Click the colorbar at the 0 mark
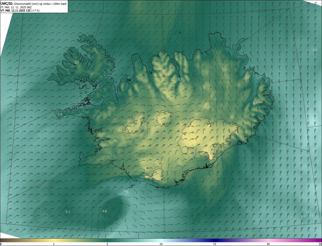This screenshot has height=246, width=322. (1, 244)
